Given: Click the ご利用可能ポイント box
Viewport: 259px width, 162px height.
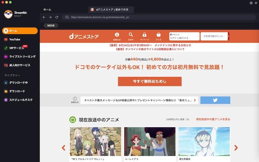Looking at the screenshot, I should pos(214,36).
